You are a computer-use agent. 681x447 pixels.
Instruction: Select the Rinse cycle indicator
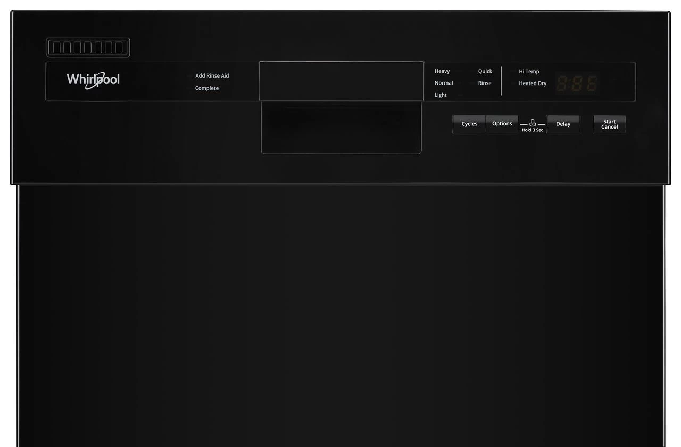pyautogui.click(x=484, y=83)
